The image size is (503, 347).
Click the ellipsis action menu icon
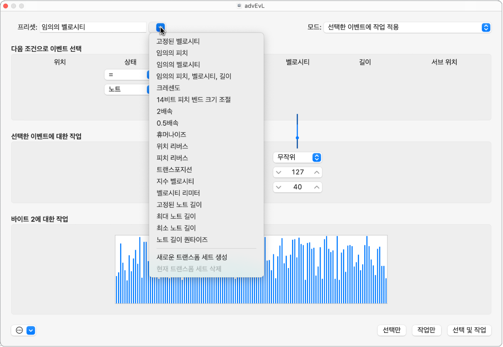point(19,330)
